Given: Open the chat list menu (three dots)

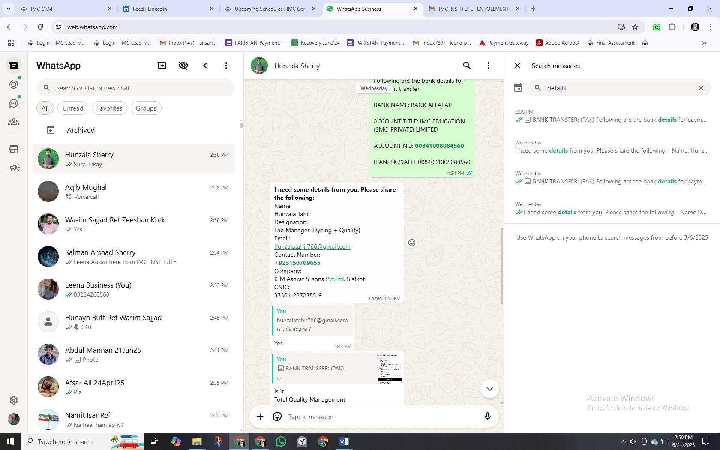Looking at the screenshot, I should tap(226, 66).
